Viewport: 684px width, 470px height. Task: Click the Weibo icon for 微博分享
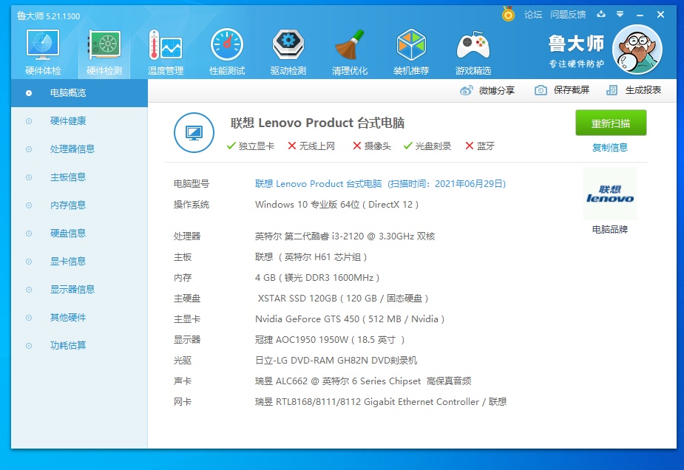[466, 90]
